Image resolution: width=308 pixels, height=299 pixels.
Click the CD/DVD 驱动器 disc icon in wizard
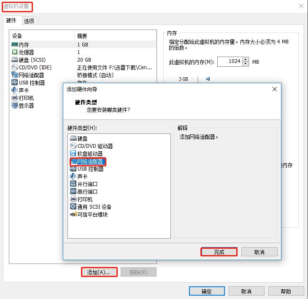(73, 146)
